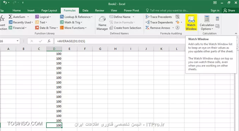Open Text functions menu
The image size is (239, 131).
41,23
